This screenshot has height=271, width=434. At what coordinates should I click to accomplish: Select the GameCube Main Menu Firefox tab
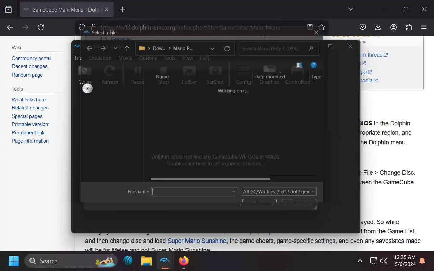tap(67, 9)
